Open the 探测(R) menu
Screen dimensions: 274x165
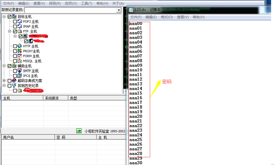coord(55,3)
